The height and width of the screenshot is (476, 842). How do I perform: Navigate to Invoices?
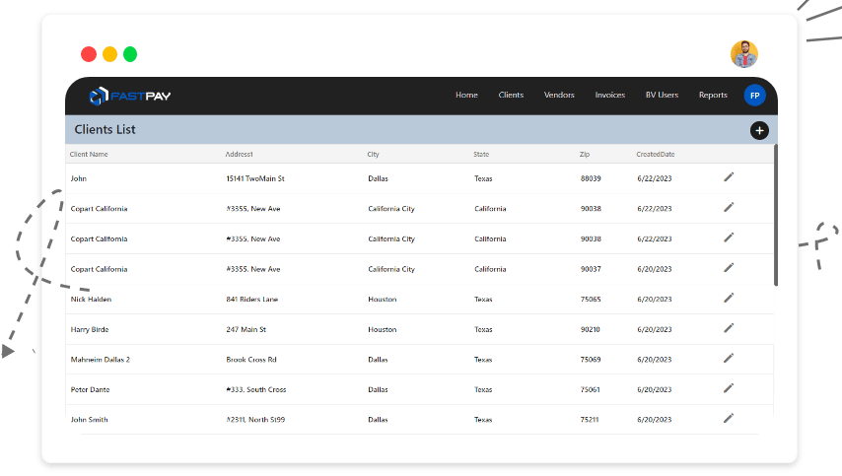[x=609, y=96]
